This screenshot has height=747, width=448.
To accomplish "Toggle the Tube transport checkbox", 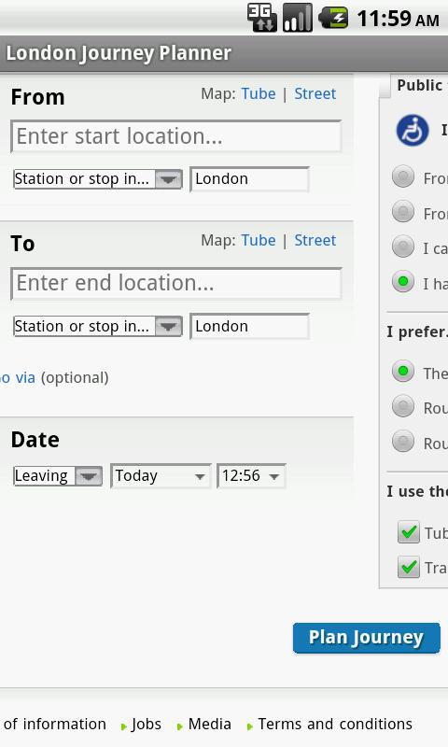I will (409, 531).
